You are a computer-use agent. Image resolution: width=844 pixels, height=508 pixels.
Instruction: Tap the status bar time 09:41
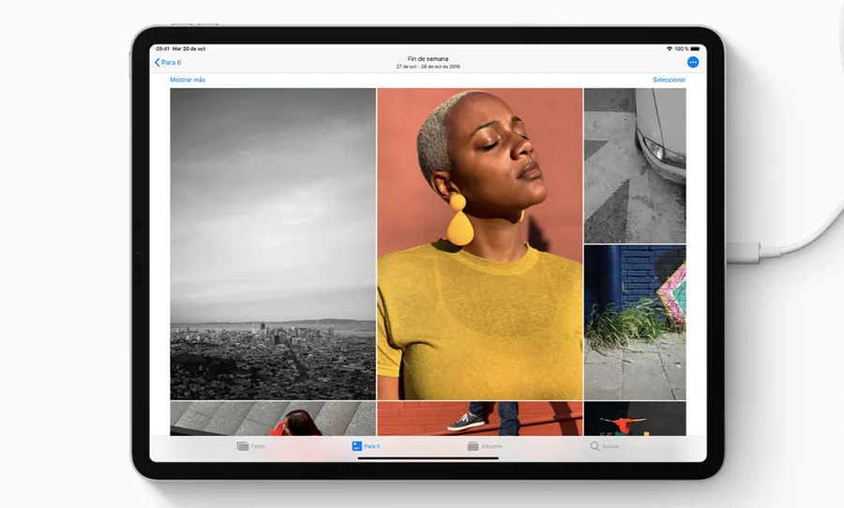click(162, 49)
